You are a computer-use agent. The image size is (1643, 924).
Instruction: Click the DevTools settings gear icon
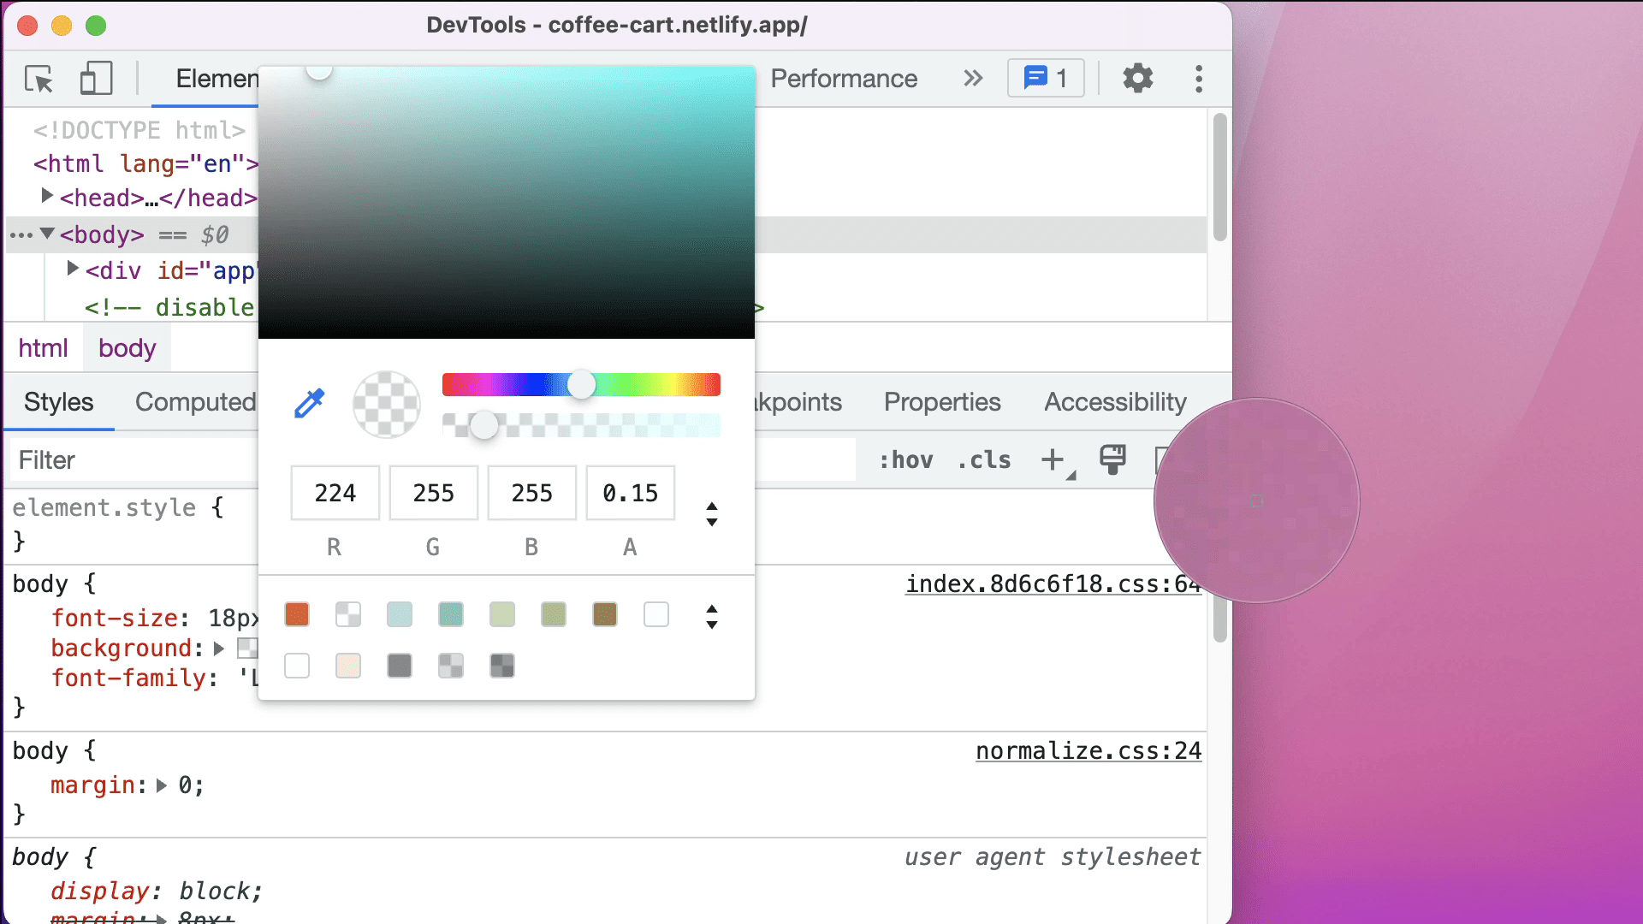(1139, 78)
